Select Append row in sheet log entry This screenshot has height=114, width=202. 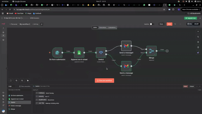click(x=19, y=99)
